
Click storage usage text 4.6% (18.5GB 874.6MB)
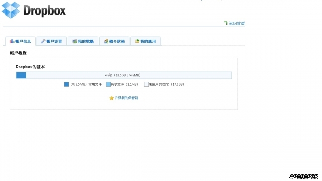point(123,75)
